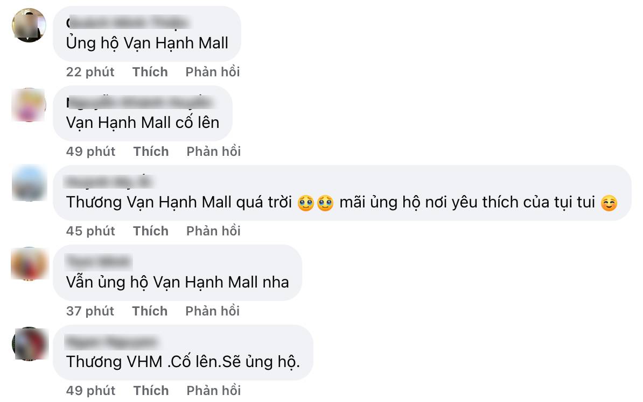Click Phản hồi under "Vạn Hạnh Mall cố lên"

(214, 152)
